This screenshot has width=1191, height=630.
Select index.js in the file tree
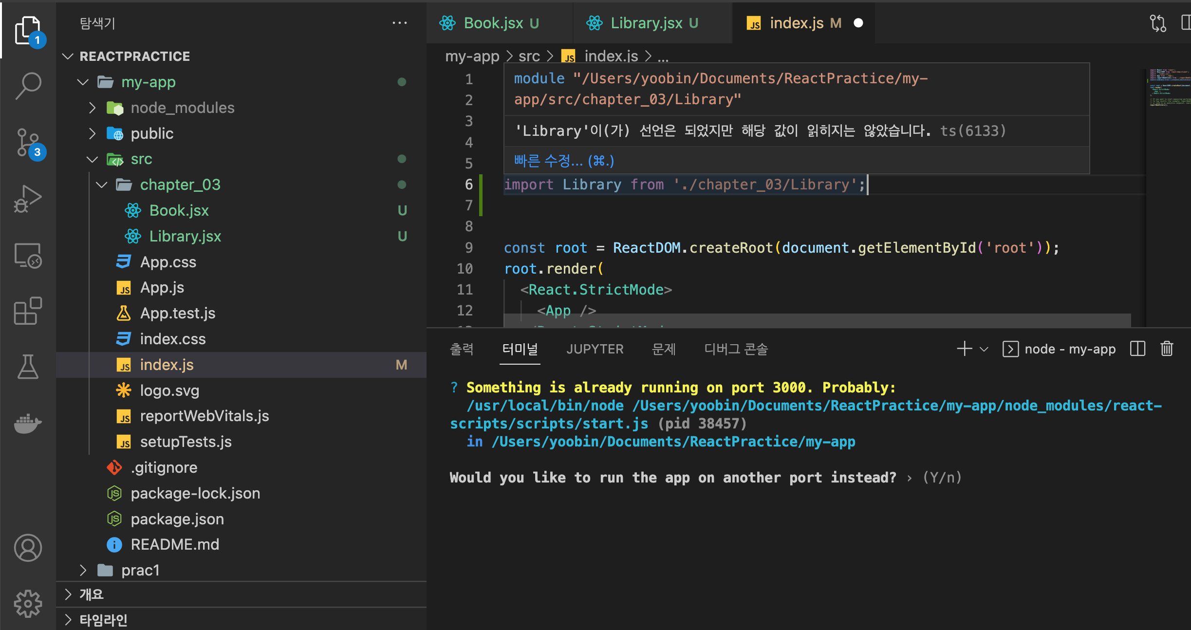coord(241,365)
